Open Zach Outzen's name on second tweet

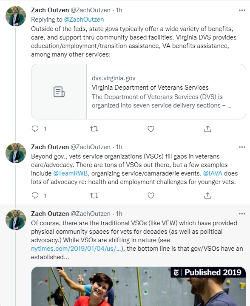tap(50, 147)
